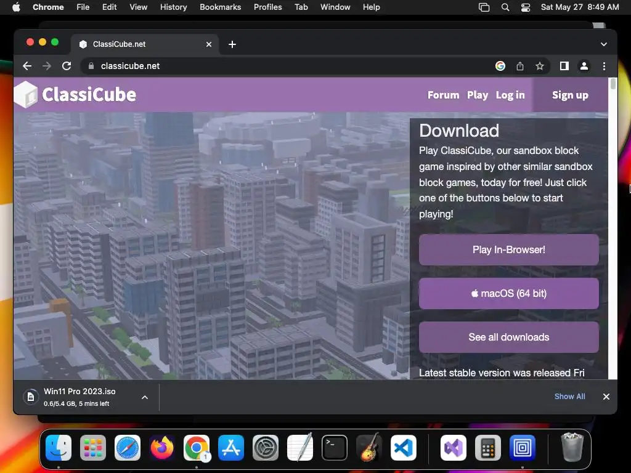This screenshot has width=631, height=473.
Task: Open Visual Studio purple icon in Dock
Action: pos(454,448)
